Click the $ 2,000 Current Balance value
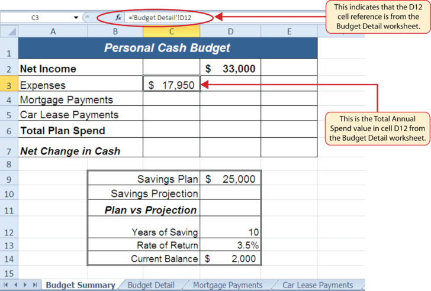 coord(230,258)
